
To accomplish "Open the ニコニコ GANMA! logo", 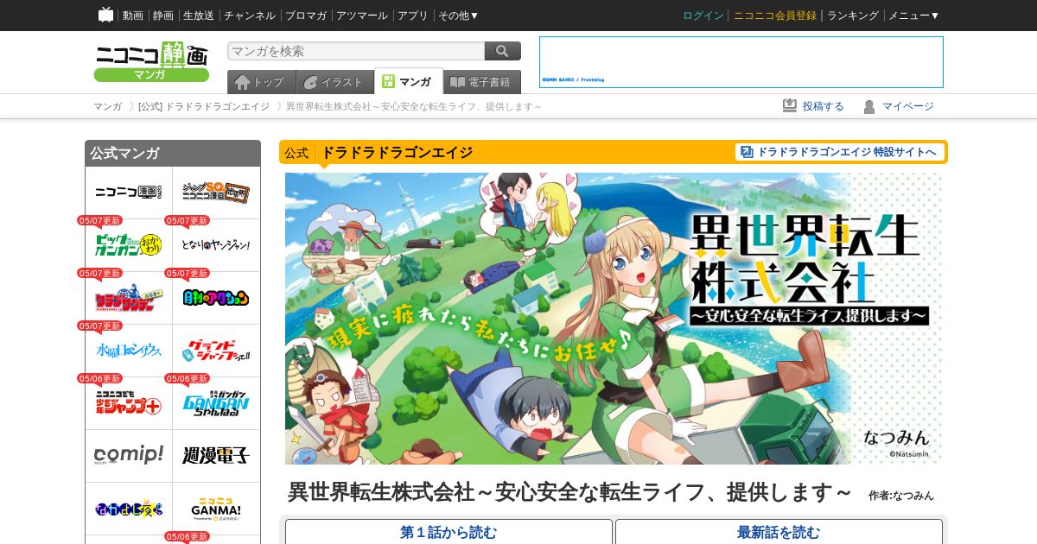I will [x=216, y=509].
